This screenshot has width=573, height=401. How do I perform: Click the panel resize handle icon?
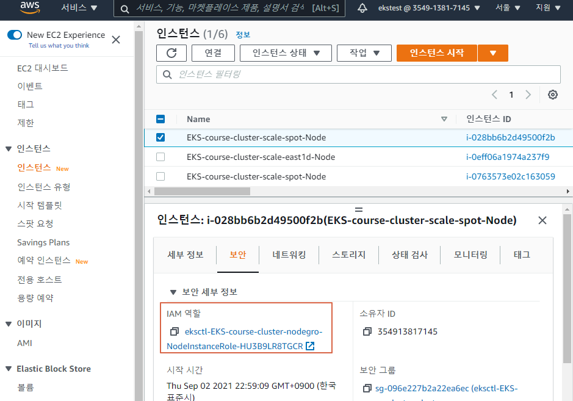(359, 209)
